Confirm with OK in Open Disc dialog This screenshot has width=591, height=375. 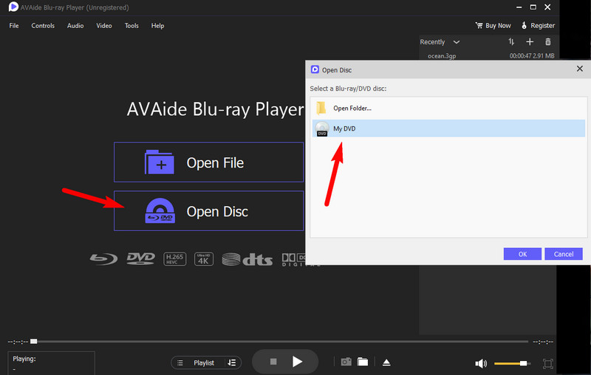coord(522,254)
